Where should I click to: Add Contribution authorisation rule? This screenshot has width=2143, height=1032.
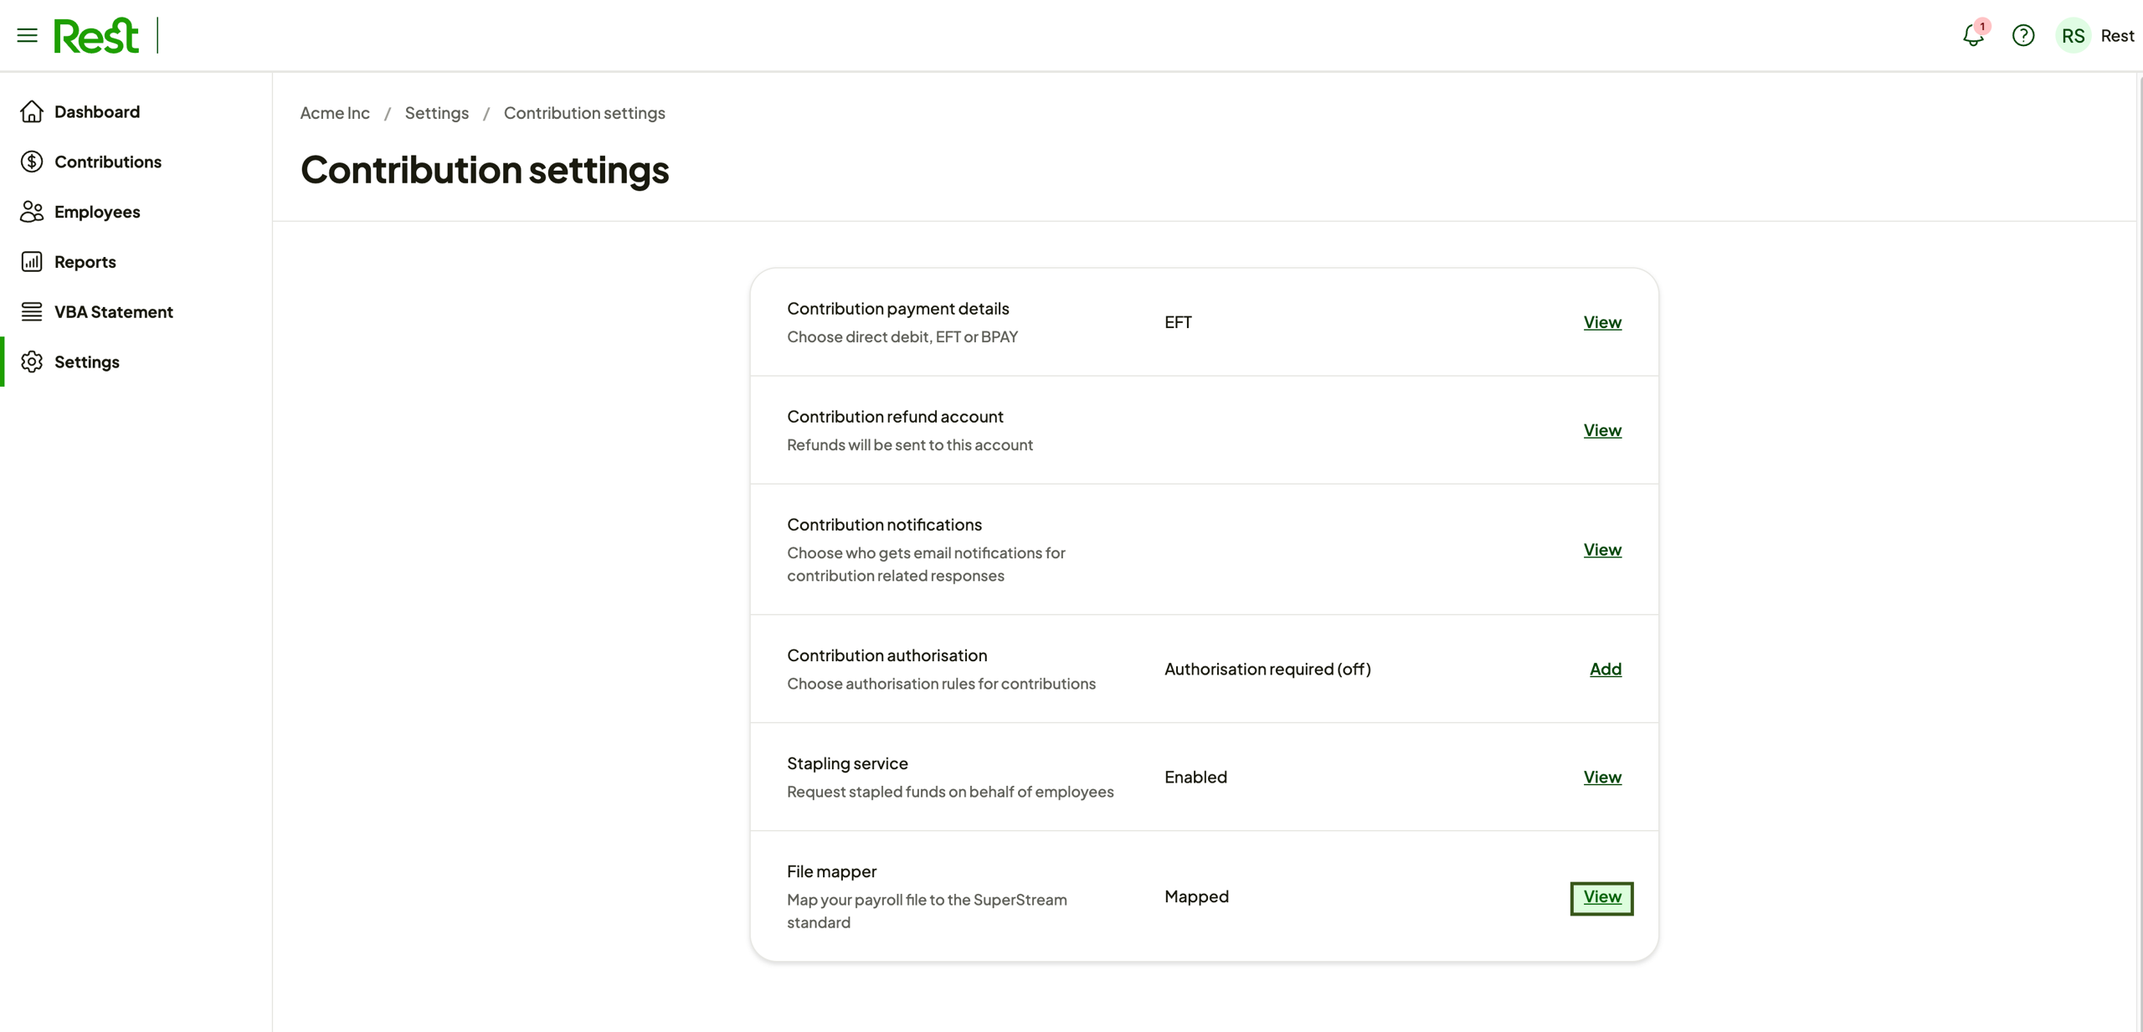pyautogui.click(x=1605, y=669)
